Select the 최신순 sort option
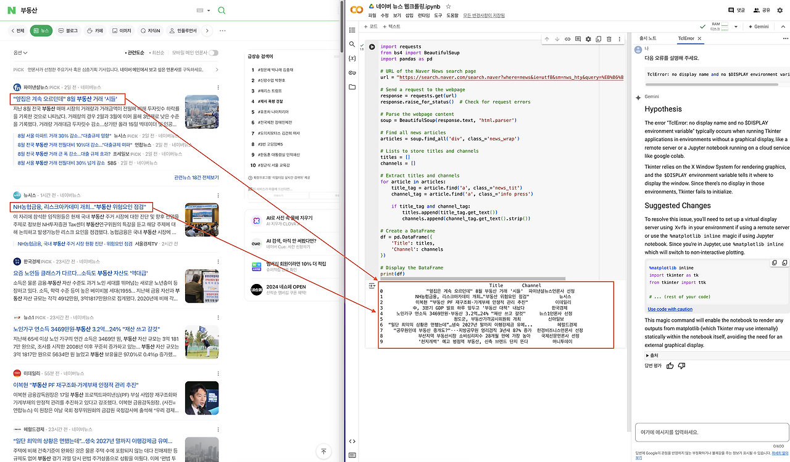Screen dimensions: 790x462 coord(157,53)
